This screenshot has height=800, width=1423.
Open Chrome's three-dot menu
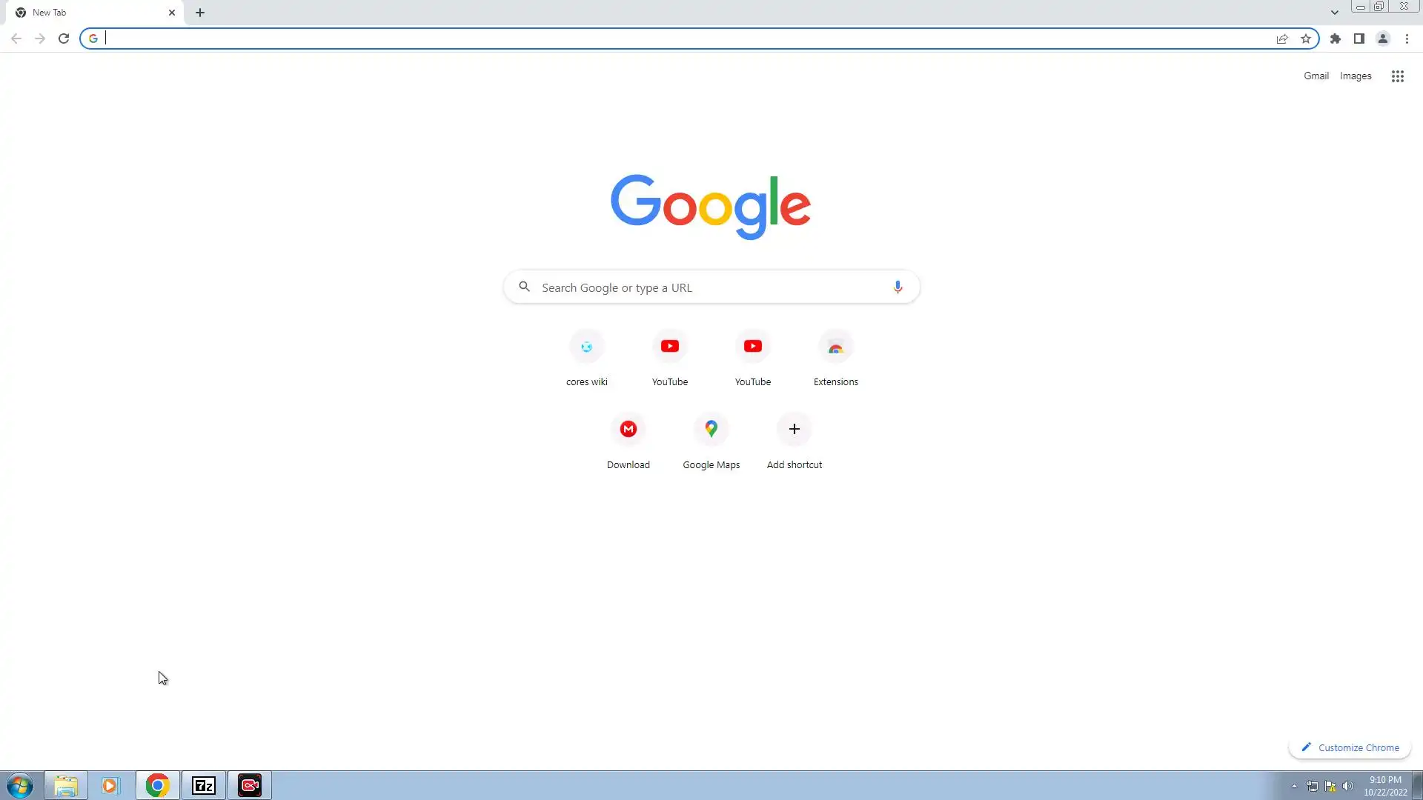[x=1407, y=39]
